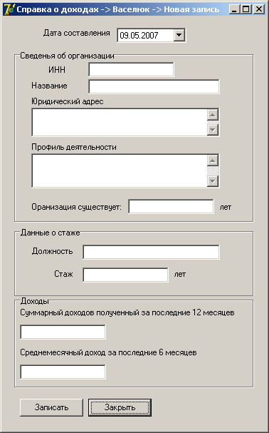Click the Название text field

(154, 87)
